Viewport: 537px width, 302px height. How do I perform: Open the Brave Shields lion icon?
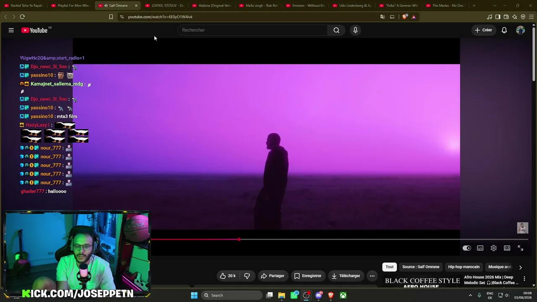tap(404, 17)
